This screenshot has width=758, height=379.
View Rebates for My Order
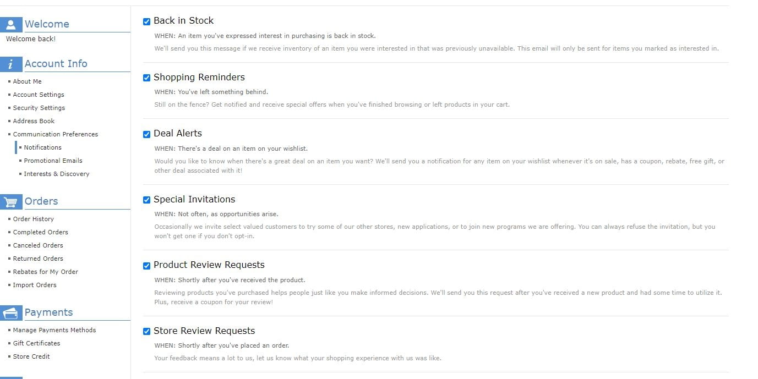point(45,272)
